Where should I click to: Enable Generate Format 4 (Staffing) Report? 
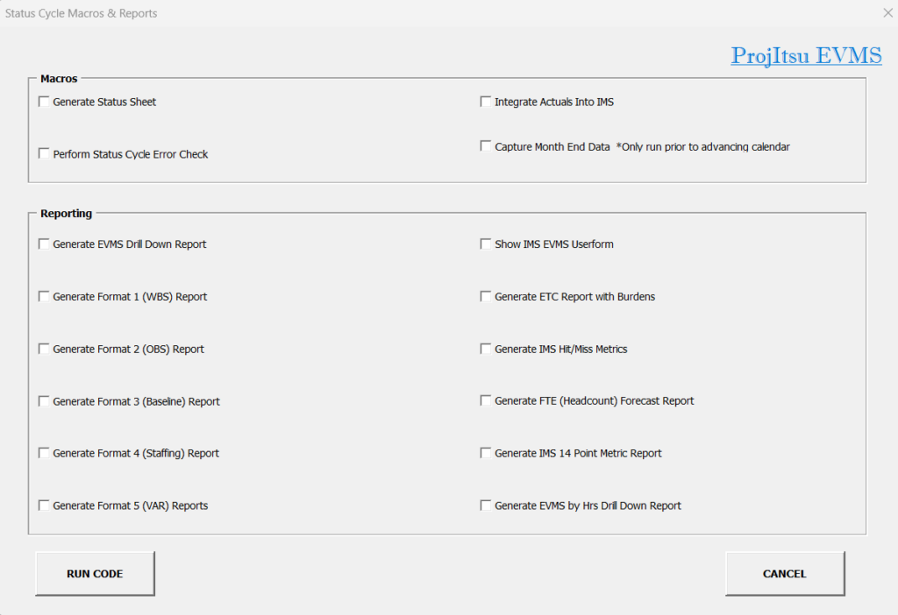44,453
